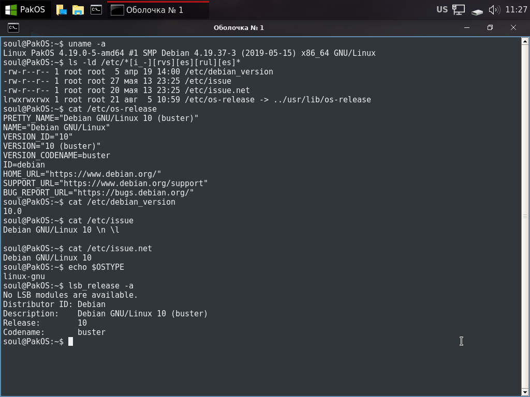This screenshot has width=530, height=397.
Task: Click the HOME_URL debian.org line
Action: tap(82, 174)
